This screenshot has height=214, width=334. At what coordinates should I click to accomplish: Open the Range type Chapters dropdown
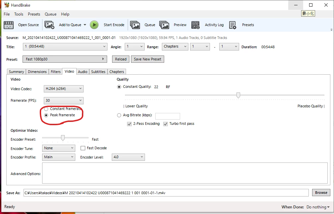click(x=175, y=47)
